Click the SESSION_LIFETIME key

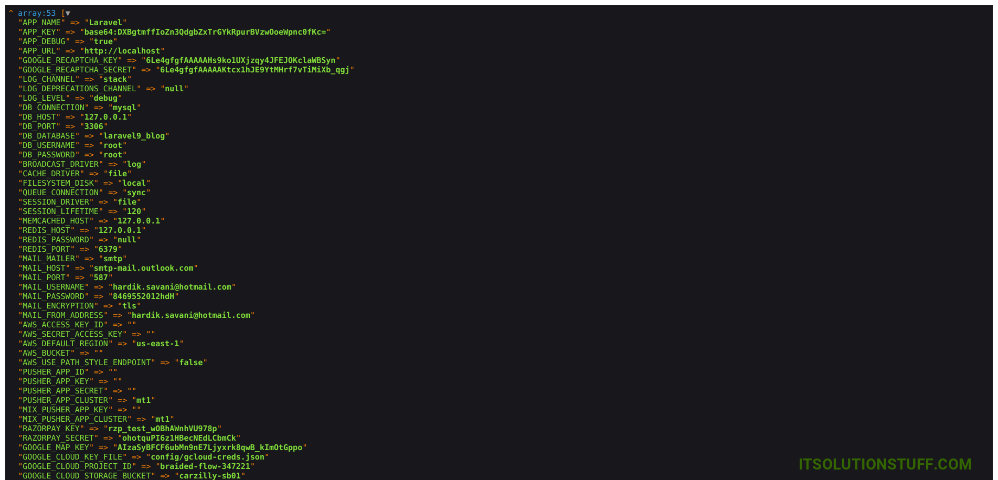60,211
